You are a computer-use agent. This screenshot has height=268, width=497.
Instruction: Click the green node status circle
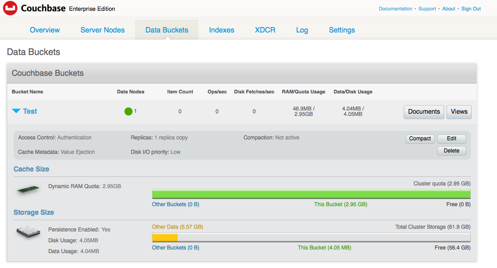(x=129, y=111)
